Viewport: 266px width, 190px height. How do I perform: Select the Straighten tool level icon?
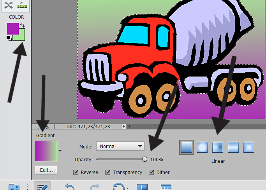coord(22,5)
